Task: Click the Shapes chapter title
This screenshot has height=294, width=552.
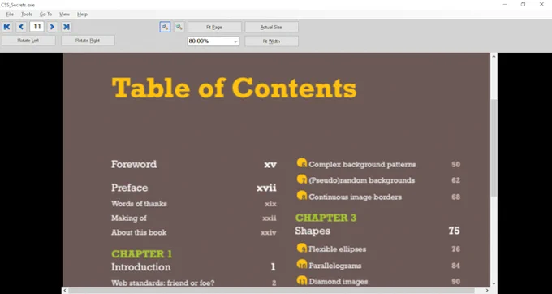Action: pos(313,231)
